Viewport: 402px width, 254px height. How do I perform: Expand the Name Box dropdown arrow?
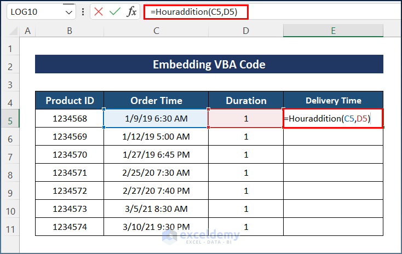68,11
